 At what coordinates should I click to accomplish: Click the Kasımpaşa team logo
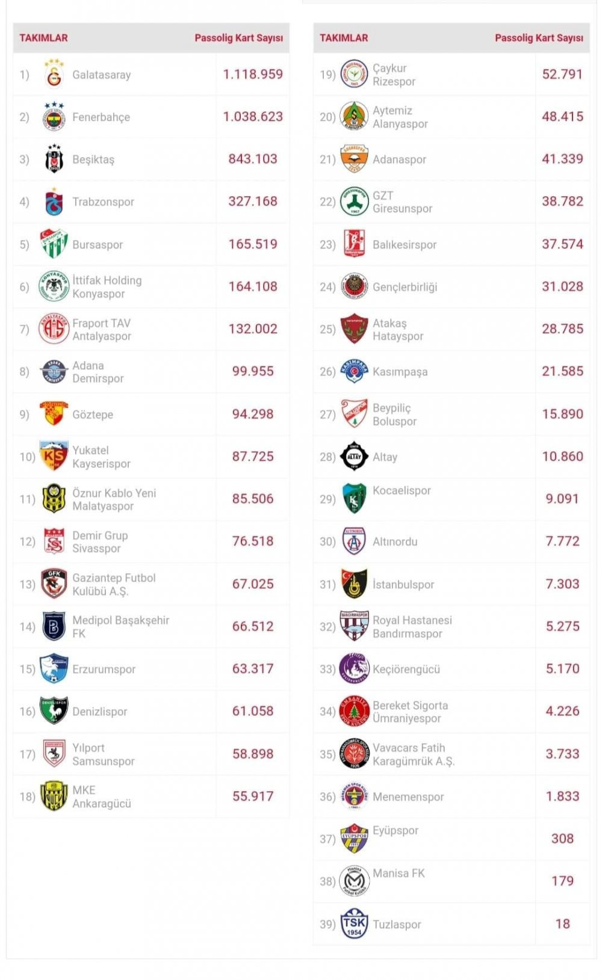(x=354, y=371)
